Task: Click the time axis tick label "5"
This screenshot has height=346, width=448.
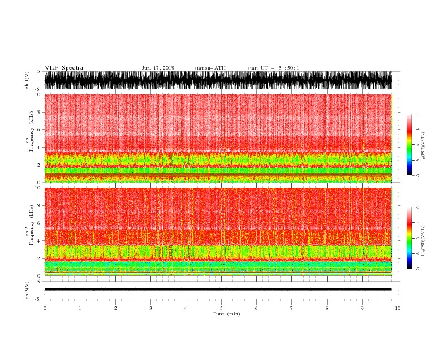Action: point(221,308)
